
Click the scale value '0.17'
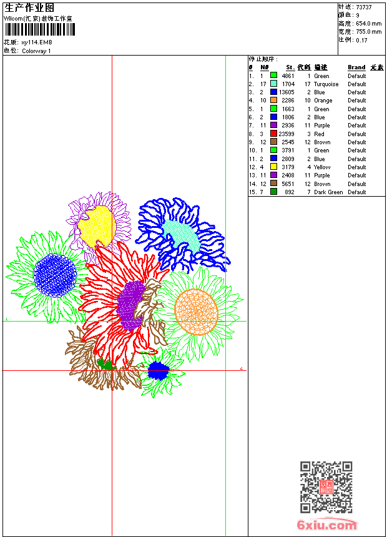(x=361, y=41)
